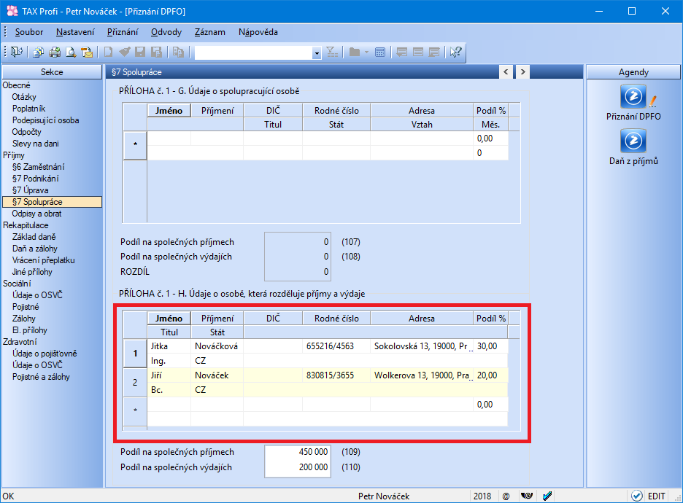Select Otázky in the section tree
Viewport: 683px width, 503px height.
coord(24,97)
